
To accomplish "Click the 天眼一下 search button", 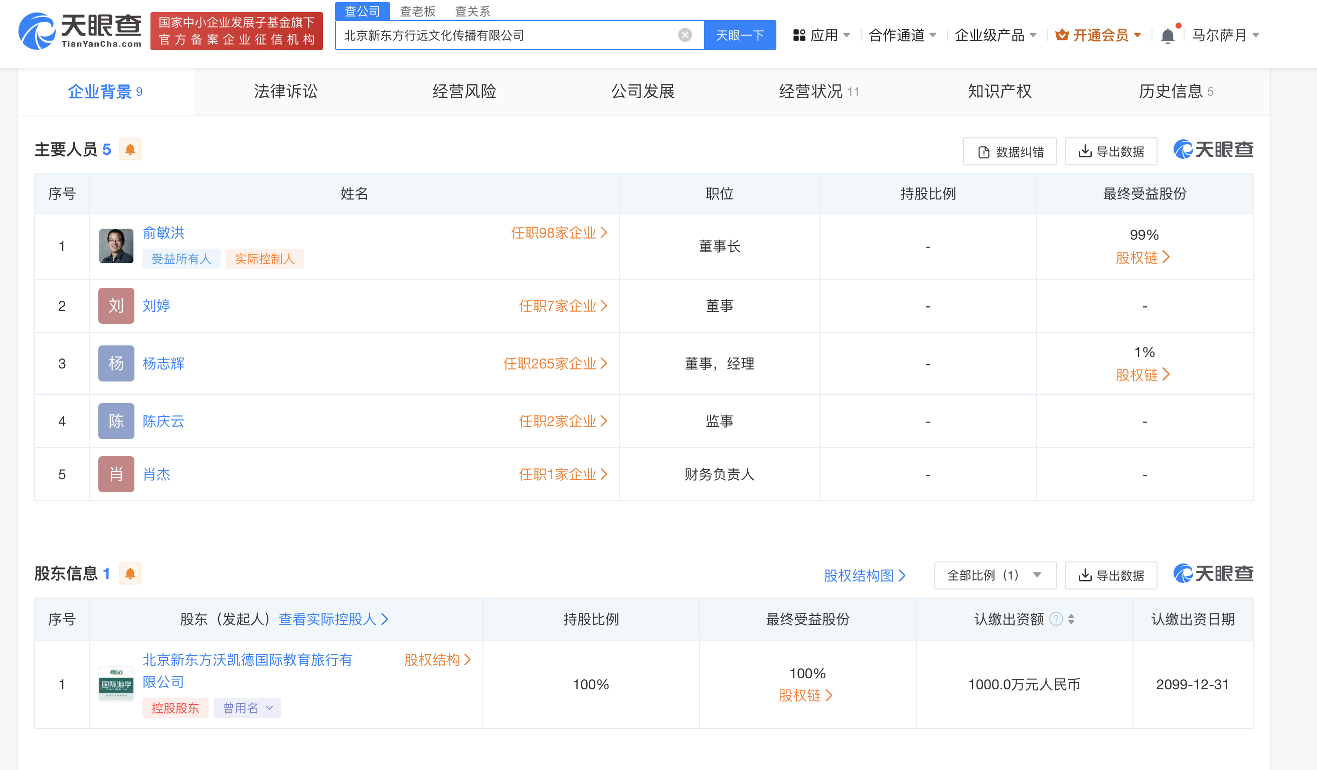I will tap(740, 35).
